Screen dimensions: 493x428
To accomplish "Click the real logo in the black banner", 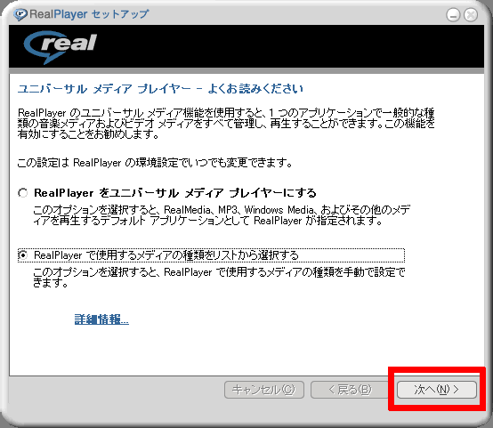I will (x=61, y=46).
